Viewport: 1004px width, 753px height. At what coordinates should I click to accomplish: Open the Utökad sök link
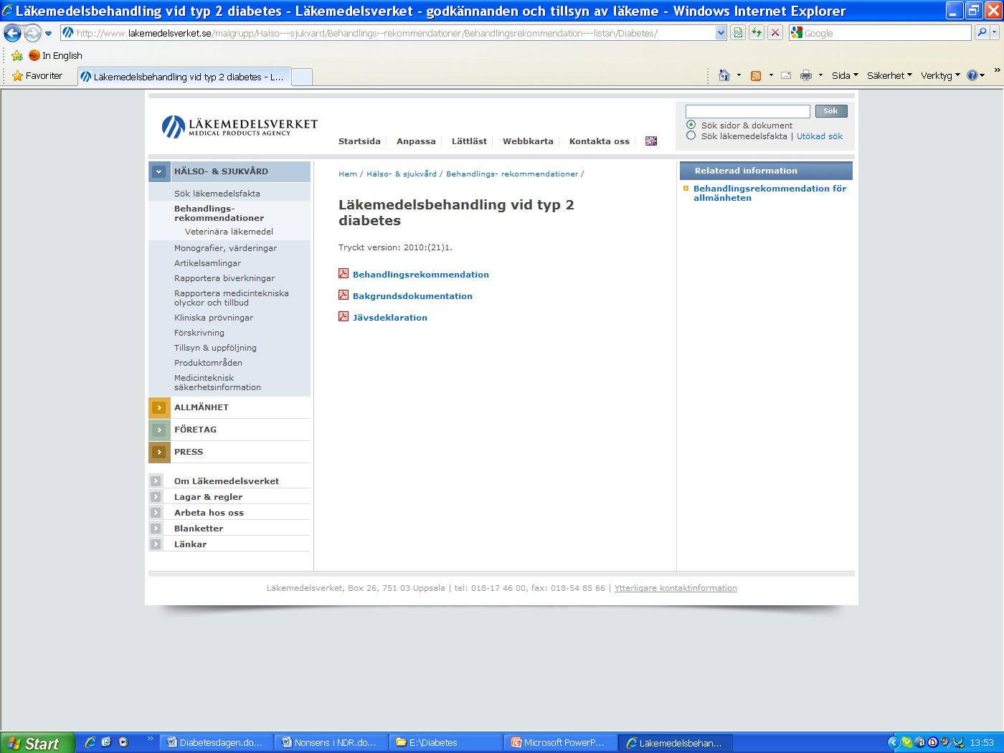[x=820, y=136]
